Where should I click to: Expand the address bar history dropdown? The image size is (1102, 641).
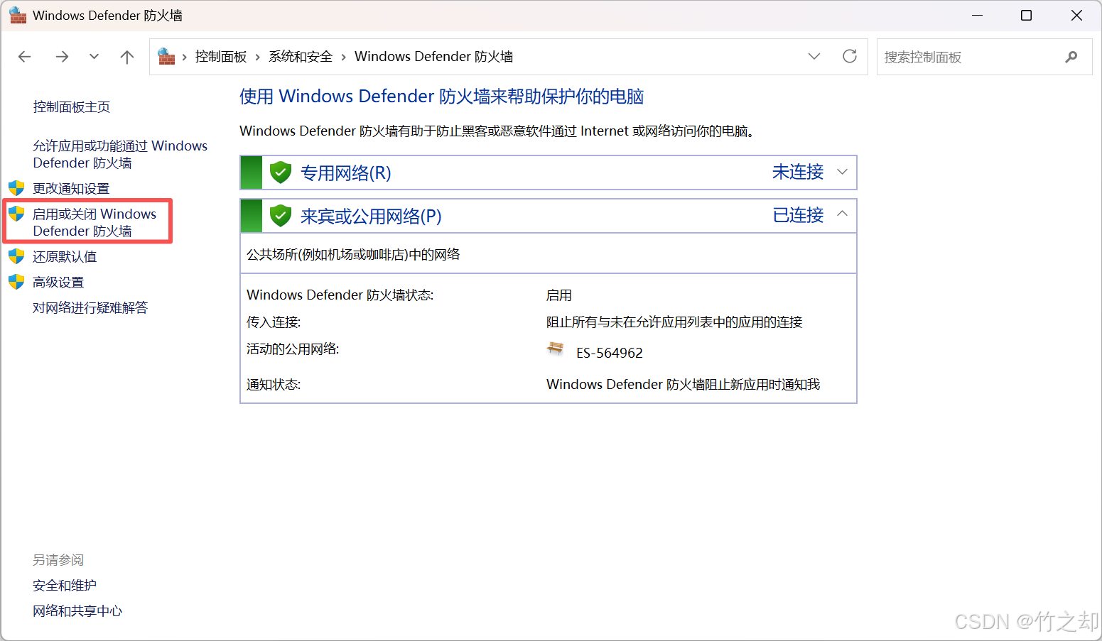pyautogui.click(x=814, y=57)
